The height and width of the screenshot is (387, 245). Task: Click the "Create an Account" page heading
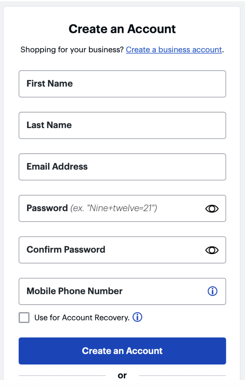coord(122,29)
